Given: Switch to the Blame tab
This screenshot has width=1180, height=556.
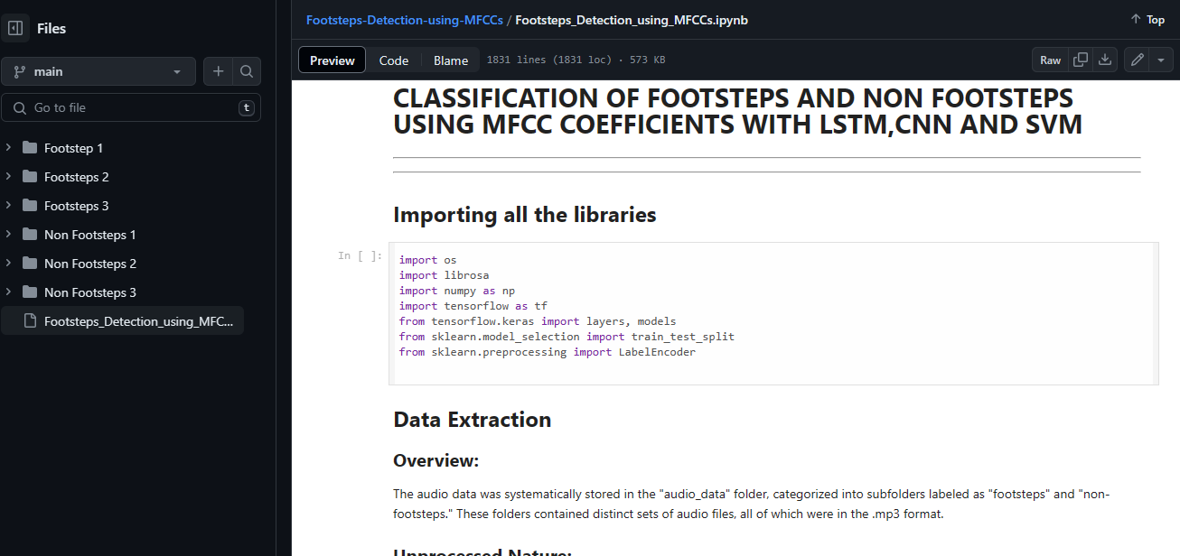Looking at the screenshot, I should (x=451, y=60).
